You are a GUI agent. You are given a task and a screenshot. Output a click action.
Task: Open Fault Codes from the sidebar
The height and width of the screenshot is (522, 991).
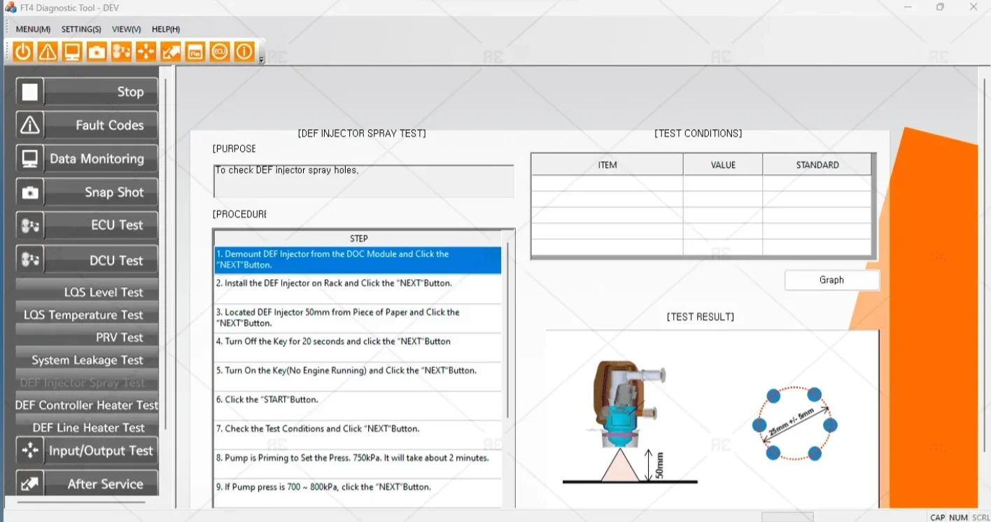tap(87, 125)
